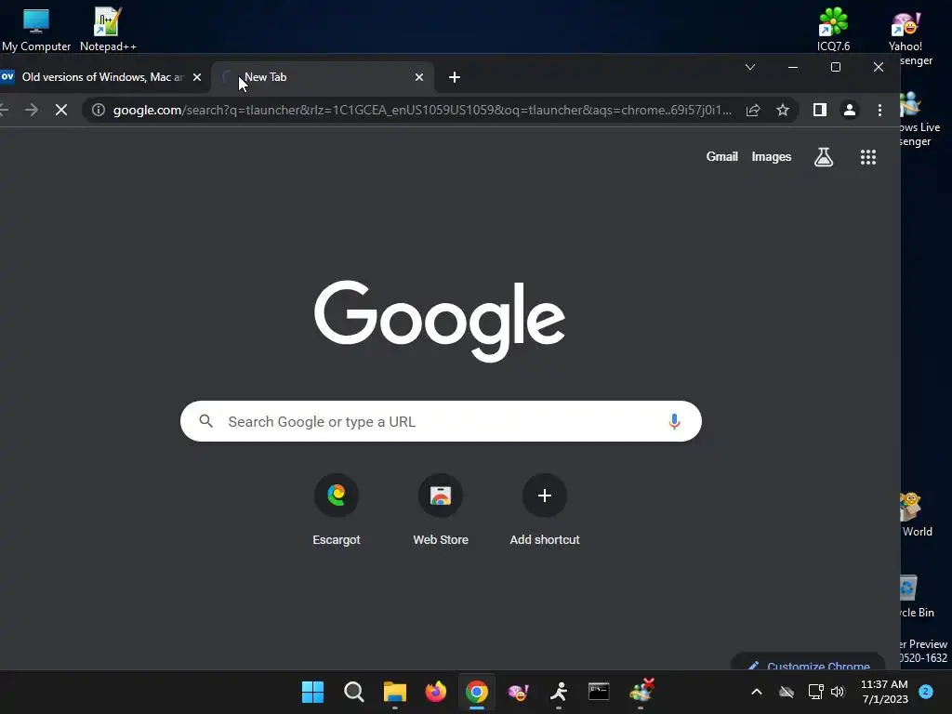Open Windows Start menu

312,692
